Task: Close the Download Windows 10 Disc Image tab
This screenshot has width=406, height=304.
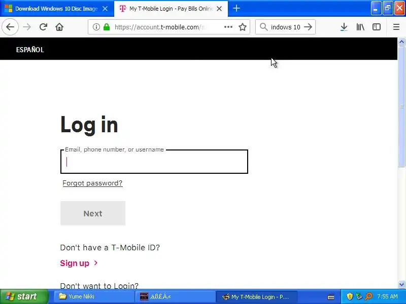Action: [105, 9]
